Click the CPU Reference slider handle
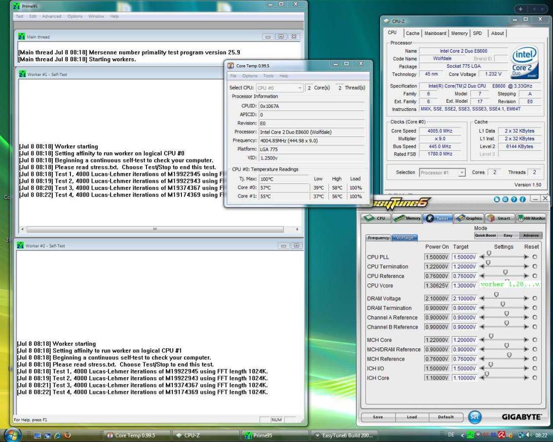This screenshot has width=553, height=442. 505,272
